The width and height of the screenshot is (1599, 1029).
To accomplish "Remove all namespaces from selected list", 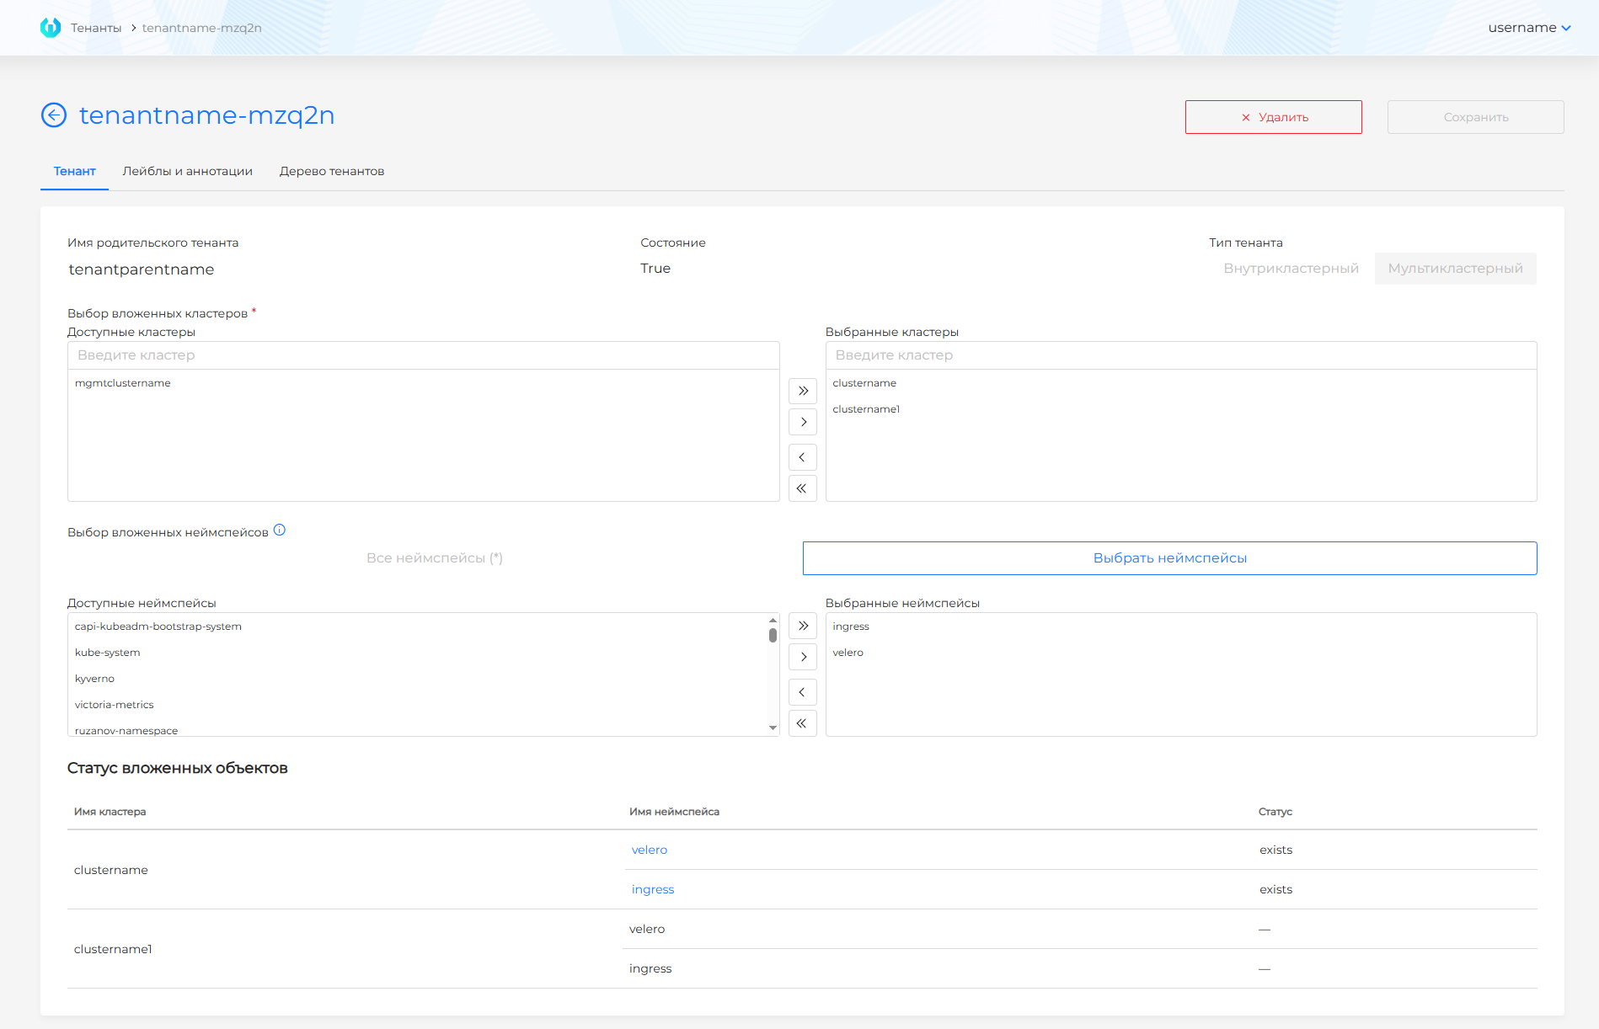I will (x=802, y=723).
